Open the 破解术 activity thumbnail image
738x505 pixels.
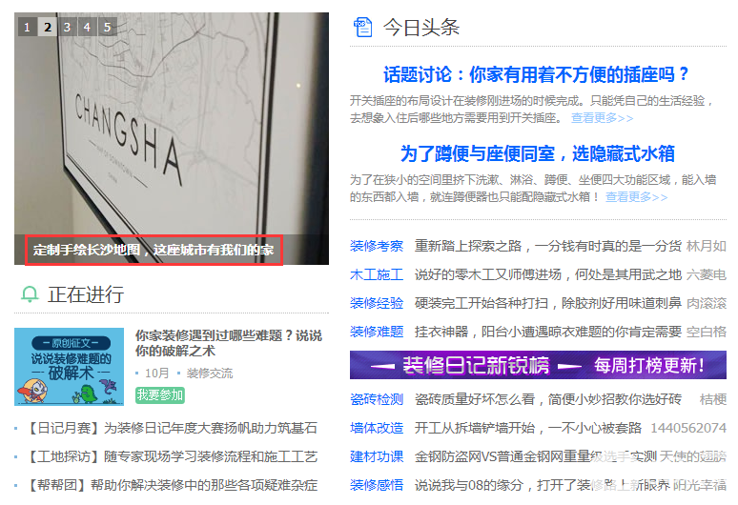click(x=70, y=366)
